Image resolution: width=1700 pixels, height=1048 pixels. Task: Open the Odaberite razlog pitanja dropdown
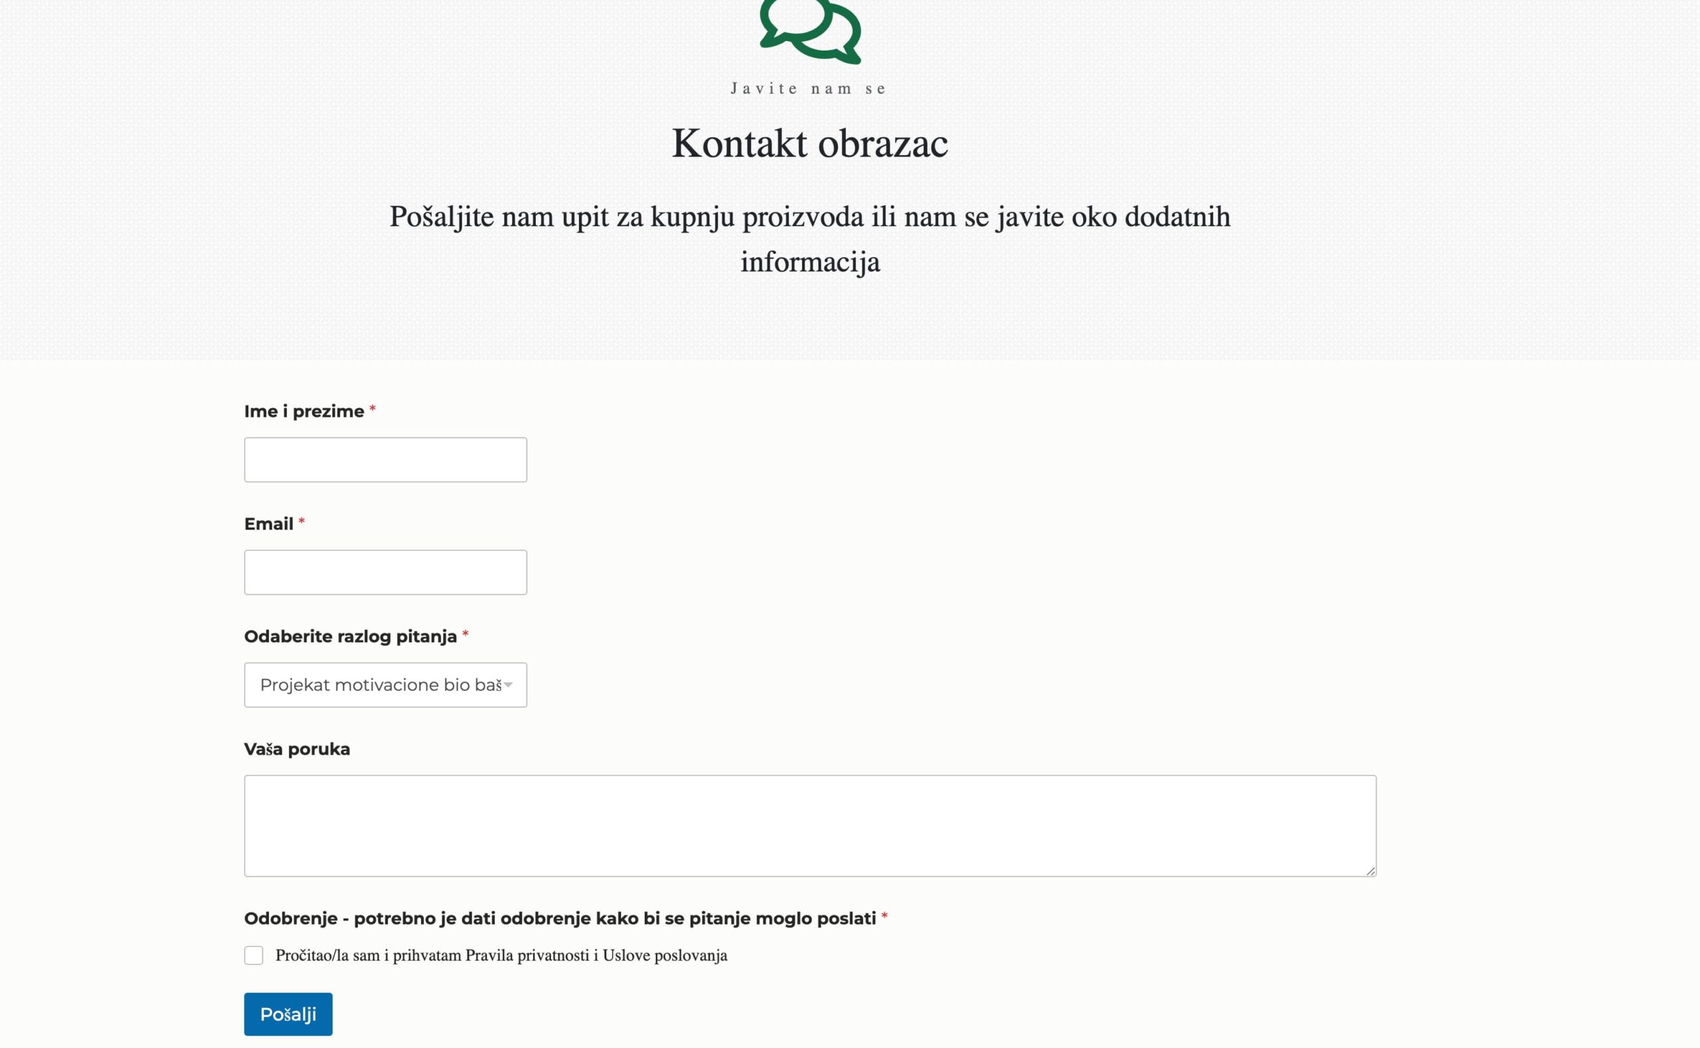tap(385, 685)
